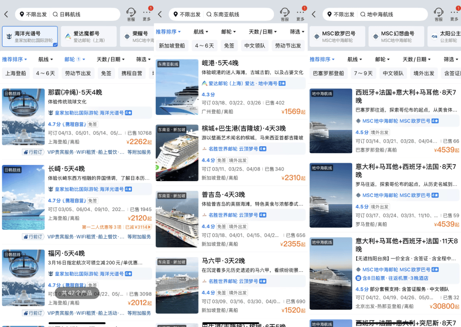The height and width of the screenshot is (327, 461).
Task: Open 推荐排序 dropdown in 东南亚航线 panel
Action: (168, 32)
